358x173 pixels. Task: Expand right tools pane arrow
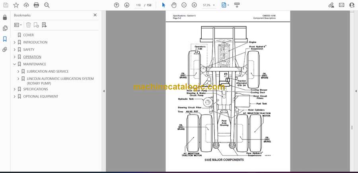356,91
